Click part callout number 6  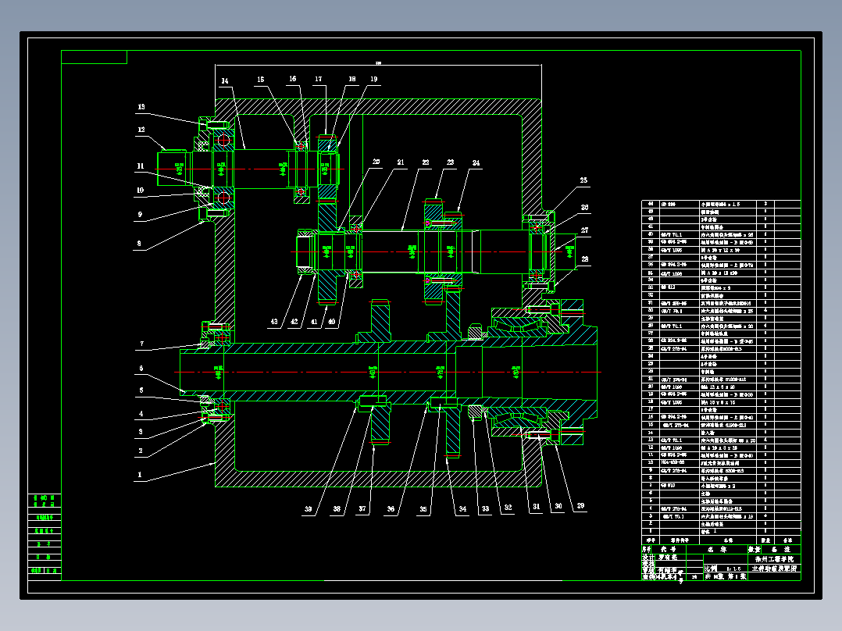click(141, 369)
